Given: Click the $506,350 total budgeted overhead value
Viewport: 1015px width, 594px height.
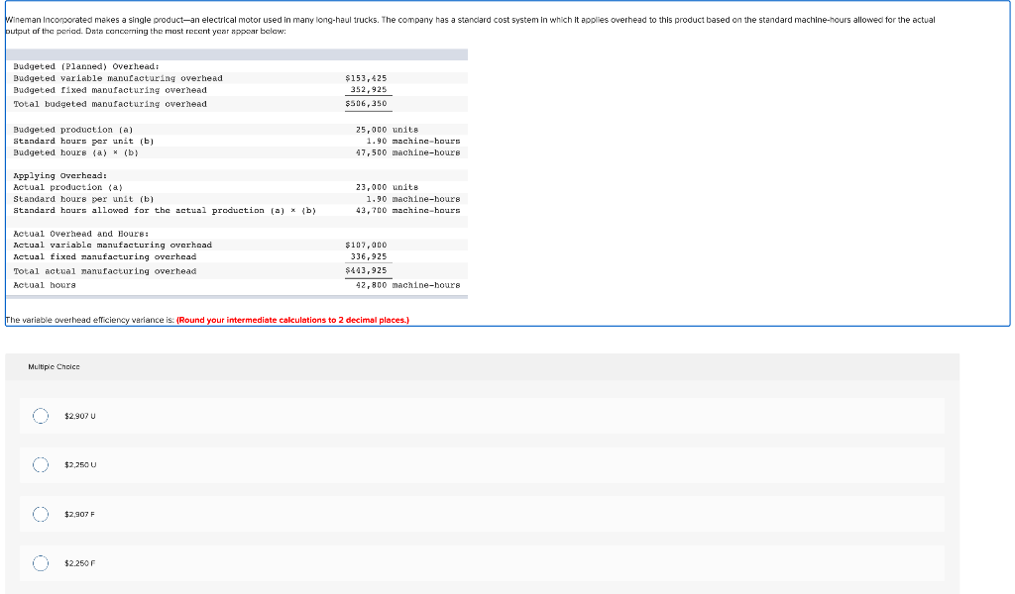Looking at the screenshot, I should click(x=366, y=103).
